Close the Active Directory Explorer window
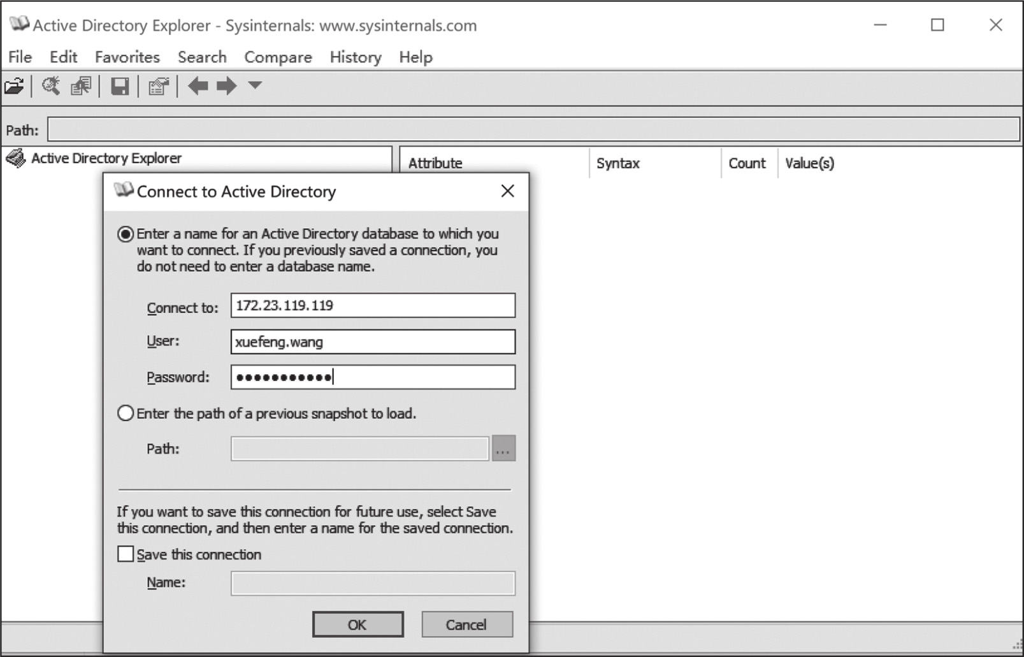Screen dimensions: 1024x657 pos(995,25)
